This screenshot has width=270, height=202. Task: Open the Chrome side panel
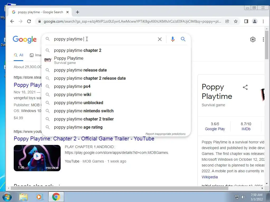(246, 21)
